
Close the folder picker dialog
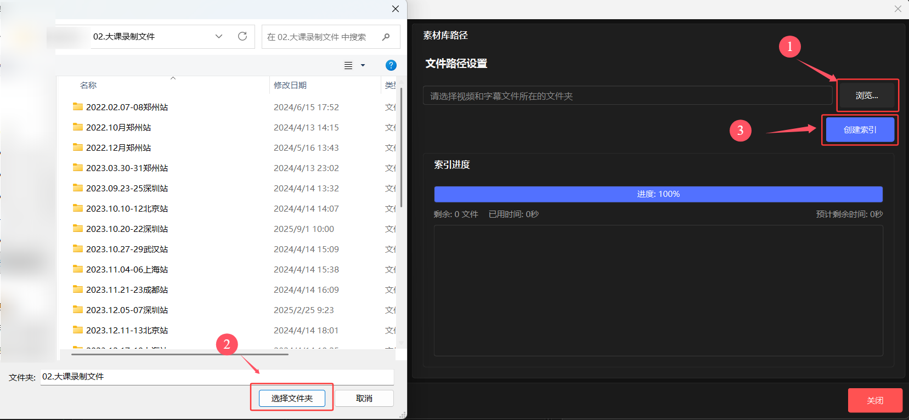[395, 9]
